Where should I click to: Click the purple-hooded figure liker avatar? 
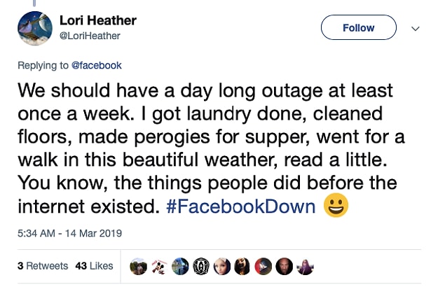click(x=305, y=266)
